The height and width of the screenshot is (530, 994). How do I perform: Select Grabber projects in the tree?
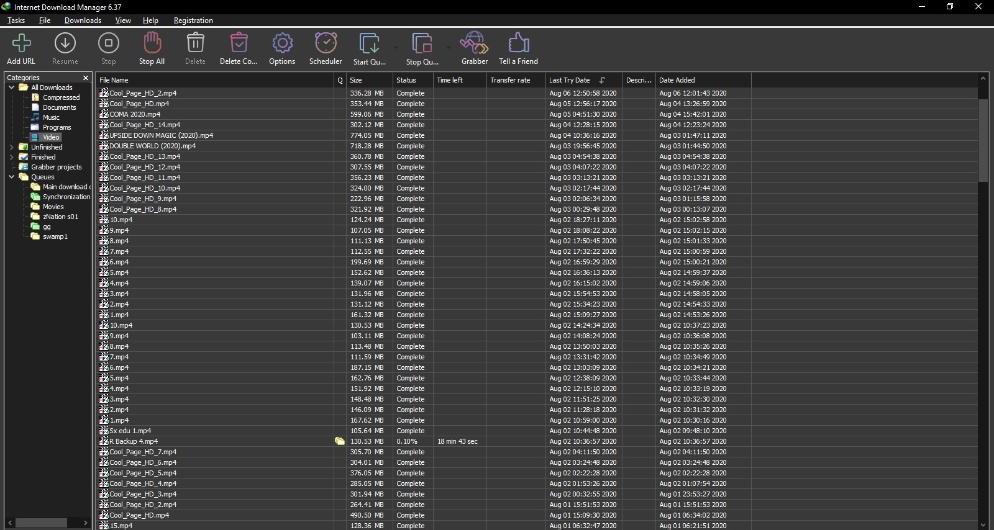click(57, 167)
